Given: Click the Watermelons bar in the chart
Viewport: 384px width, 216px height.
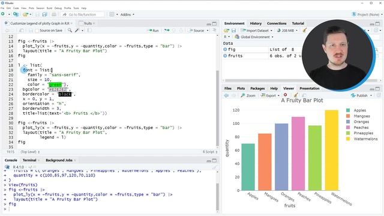Looking at the screenshot, I should [332, 150].
